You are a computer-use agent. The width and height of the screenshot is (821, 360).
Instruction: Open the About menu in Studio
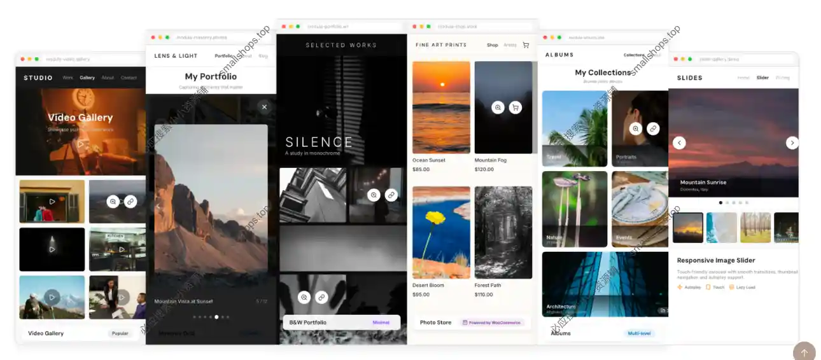[x=108, y=78]
